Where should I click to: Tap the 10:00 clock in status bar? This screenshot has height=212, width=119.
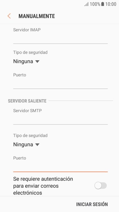pyautogui.click(x=111, y=4)
